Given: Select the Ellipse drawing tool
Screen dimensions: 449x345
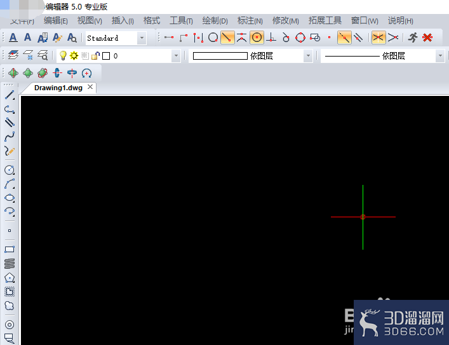Looking at the screenshot, I should coord(10,198).
